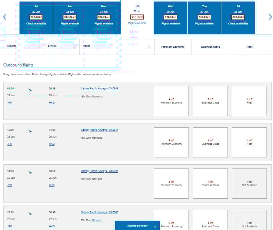The width and height of the screenshot is (273, 230).
Task: Click the OFF-PEAK badge under Tue 25 Jun
Action: tap(137, 17)
